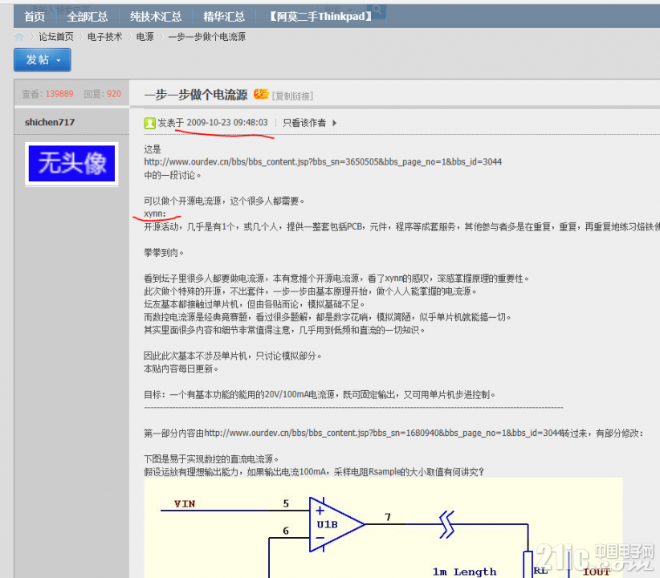Open the 全部汇总 navigation tab

click(x=88, y=16)
